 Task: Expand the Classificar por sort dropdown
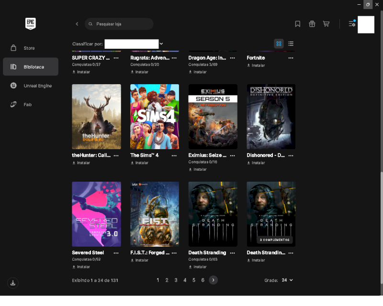(134, 44)
